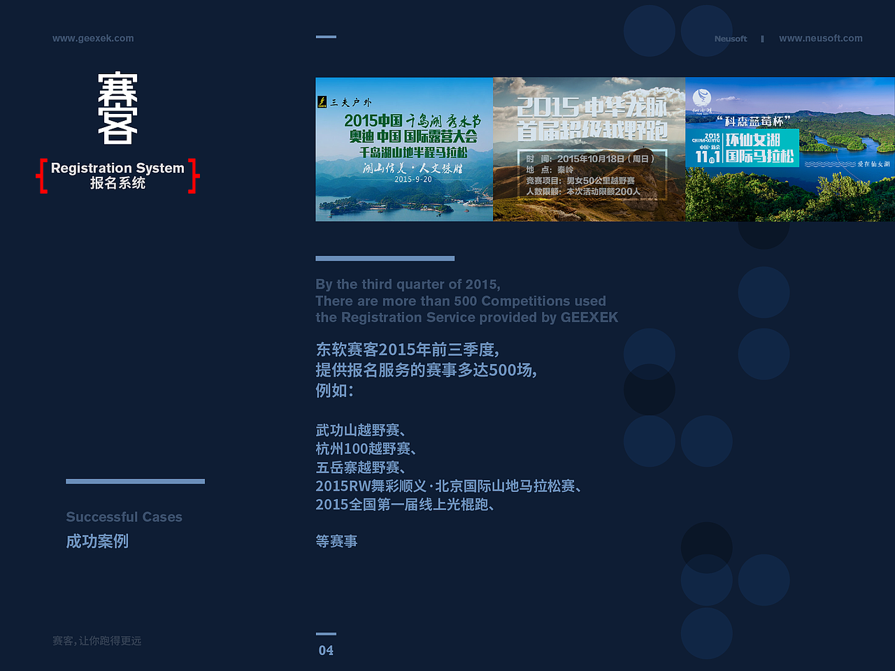Open the 环仙女湖国际马拉松 banner

click(x=790, y=150)
